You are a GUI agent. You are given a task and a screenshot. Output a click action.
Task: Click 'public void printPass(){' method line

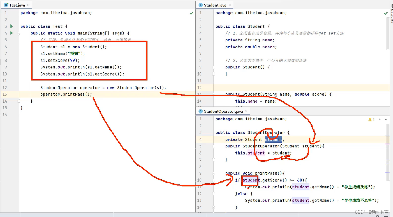tap(255, 173)
